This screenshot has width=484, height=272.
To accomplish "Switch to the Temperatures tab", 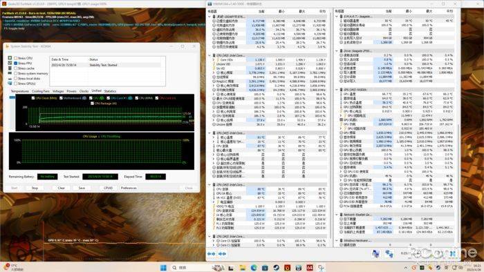I will coord(20,91).
